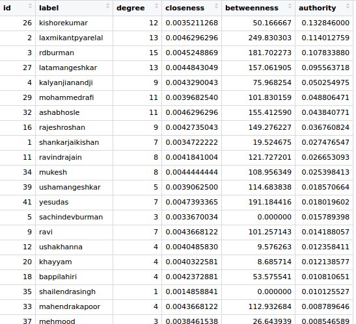This screenshot has width=356, height=324.
Task: Click authority value 0.015789398
Action: (x=325, y=218)
